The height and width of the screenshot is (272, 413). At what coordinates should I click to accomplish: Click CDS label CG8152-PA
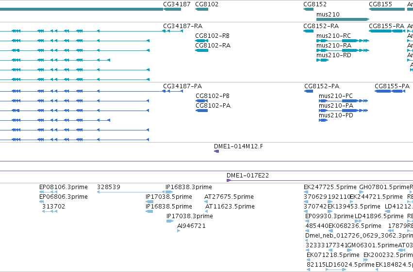tap(322, 86)
